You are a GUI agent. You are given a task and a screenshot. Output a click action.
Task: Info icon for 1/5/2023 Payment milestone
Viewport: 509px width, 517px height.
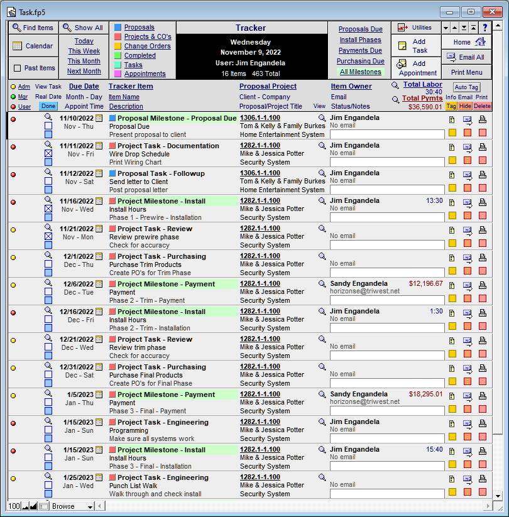click(452, 396)
